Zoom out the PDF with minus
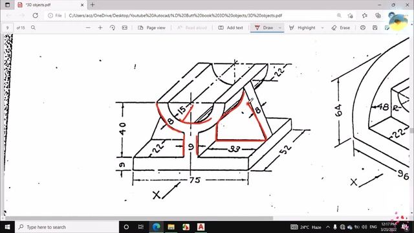Screen dimensions: 414x233 coord(88,27)
